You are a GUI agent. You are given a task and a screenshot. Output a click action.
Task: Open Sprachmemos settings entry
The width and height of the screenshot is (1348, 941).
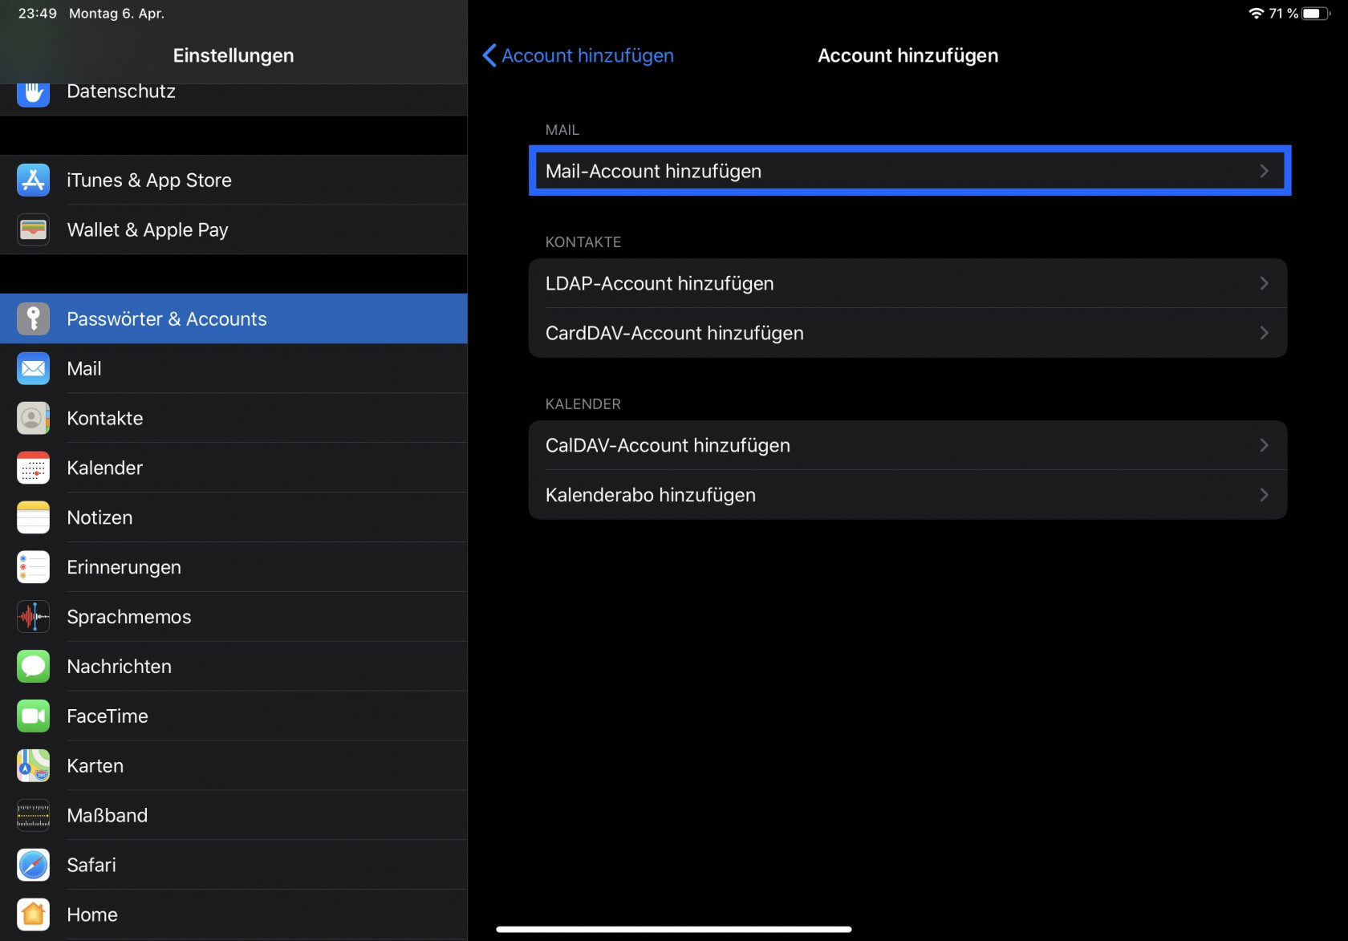tap(233, 617)
